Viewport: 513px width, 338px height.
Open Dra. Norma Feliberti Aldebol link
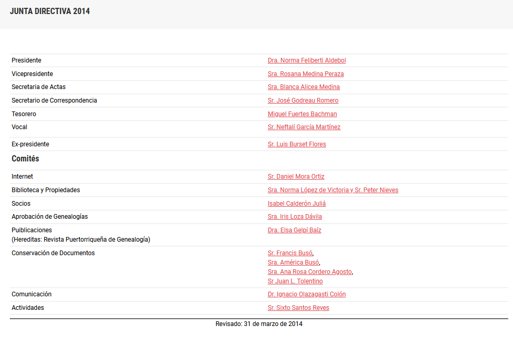point(307,60)
